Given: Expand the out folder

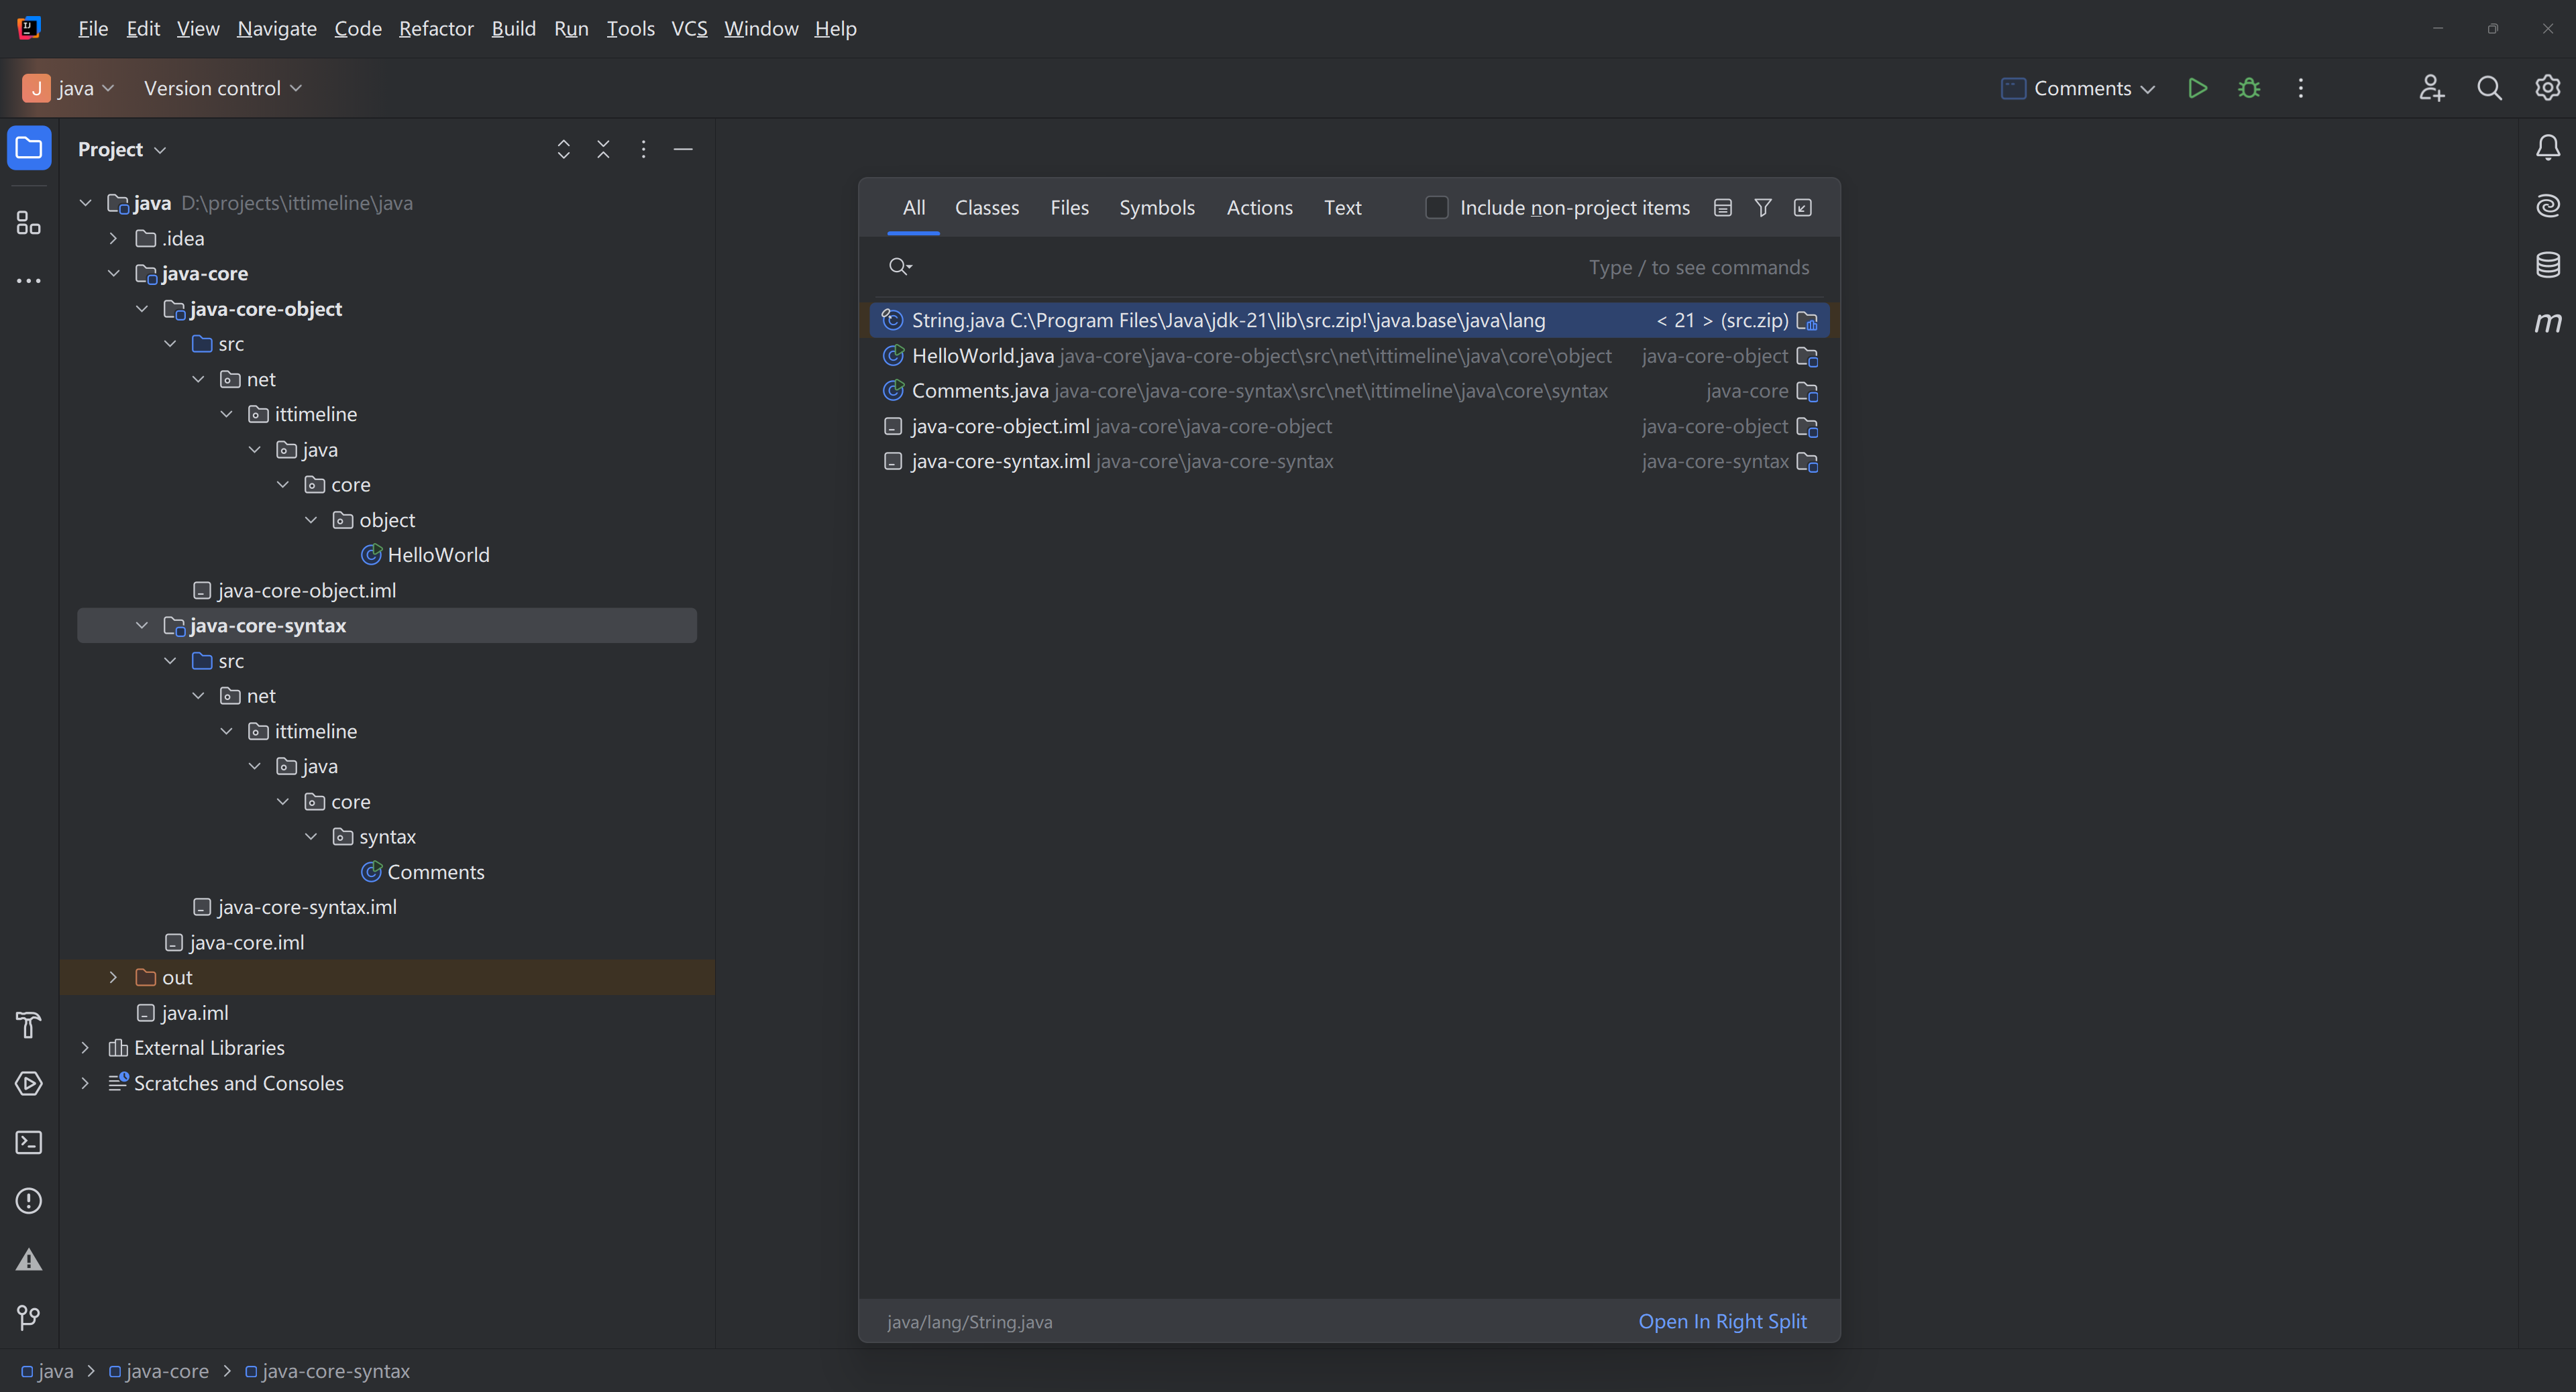Looking at the screenshot, I should 113,978.
